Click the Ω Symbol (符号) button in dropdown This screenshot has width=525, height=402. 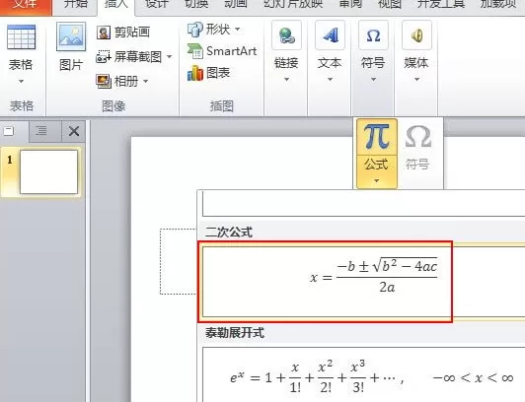(x=417, y=147)
